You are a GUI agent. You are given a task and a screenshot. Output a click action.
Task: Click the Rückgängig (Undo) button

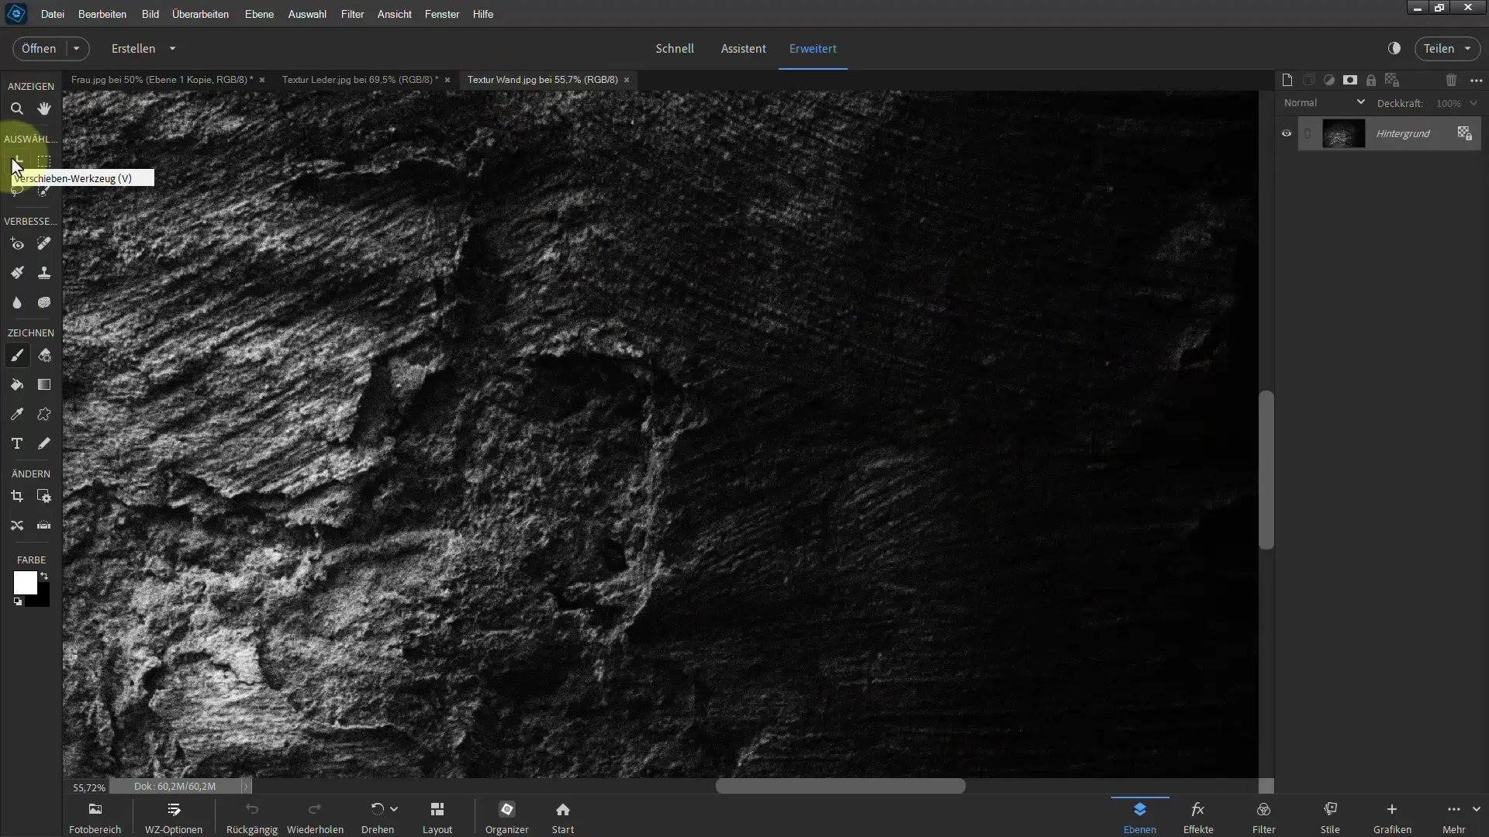pos(251,817)
